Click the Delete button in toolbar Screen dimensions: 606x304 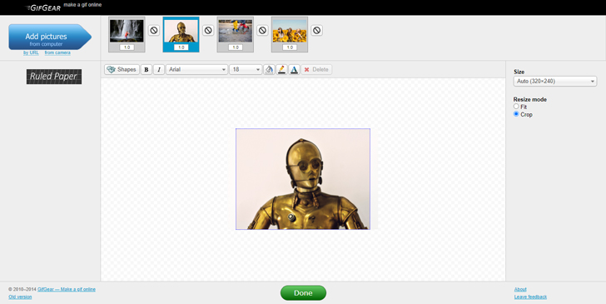pos(316,70)
